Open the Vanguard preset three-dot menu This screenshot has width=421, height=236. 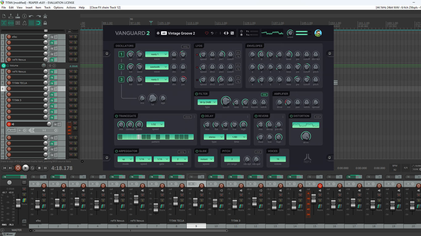point(220,33)
